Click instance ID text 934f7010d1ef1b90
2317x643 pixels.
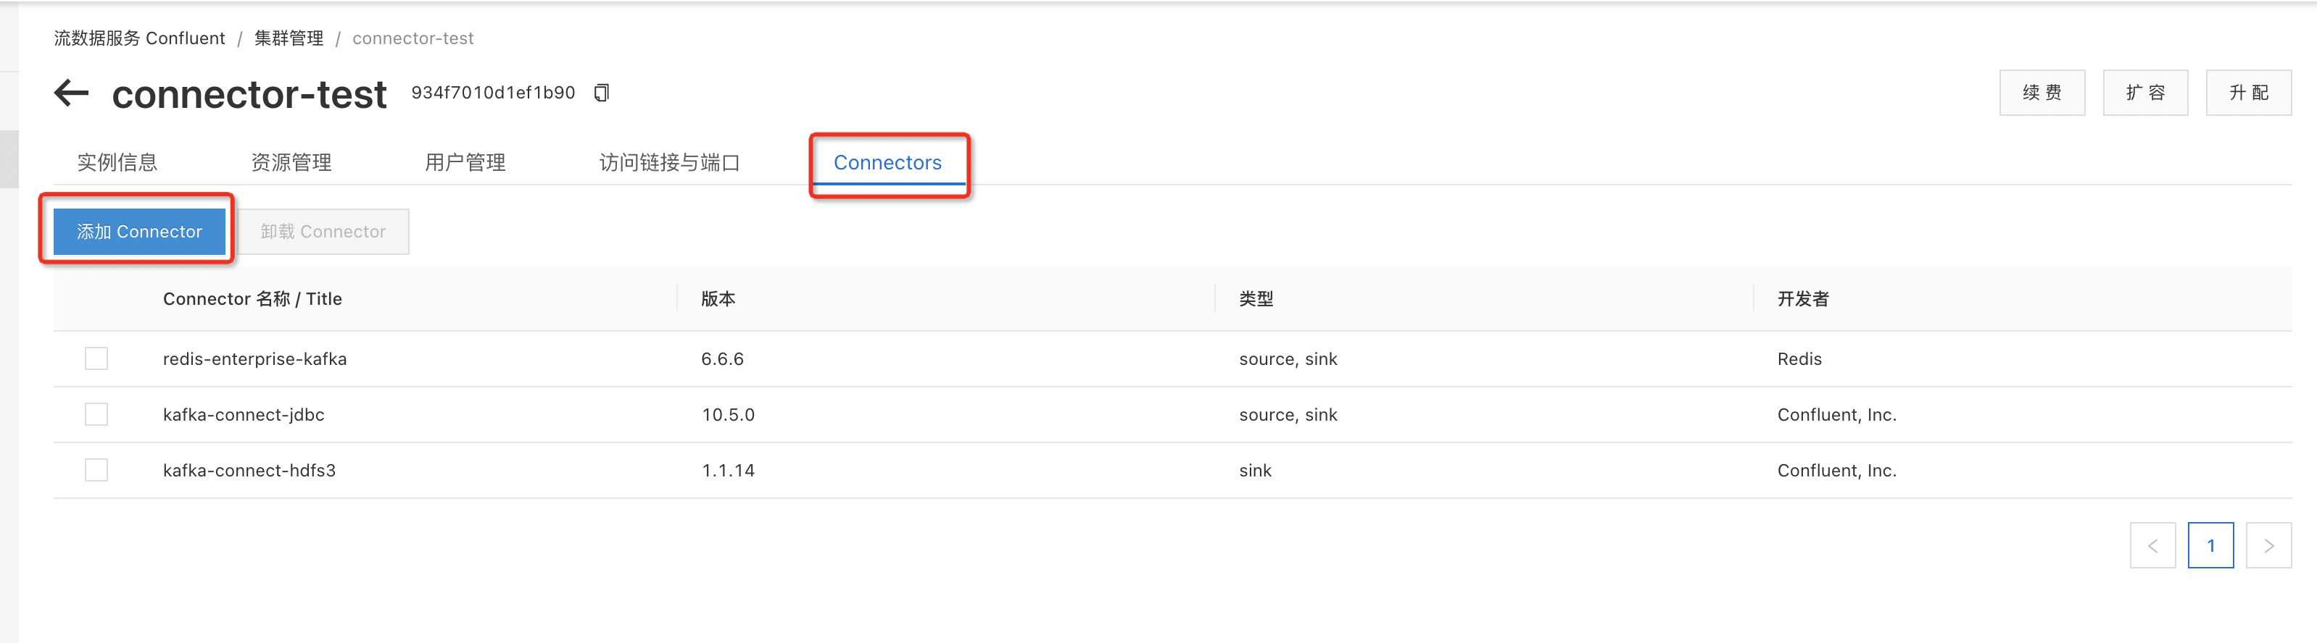pyautogui.click(x=493, y=93)
